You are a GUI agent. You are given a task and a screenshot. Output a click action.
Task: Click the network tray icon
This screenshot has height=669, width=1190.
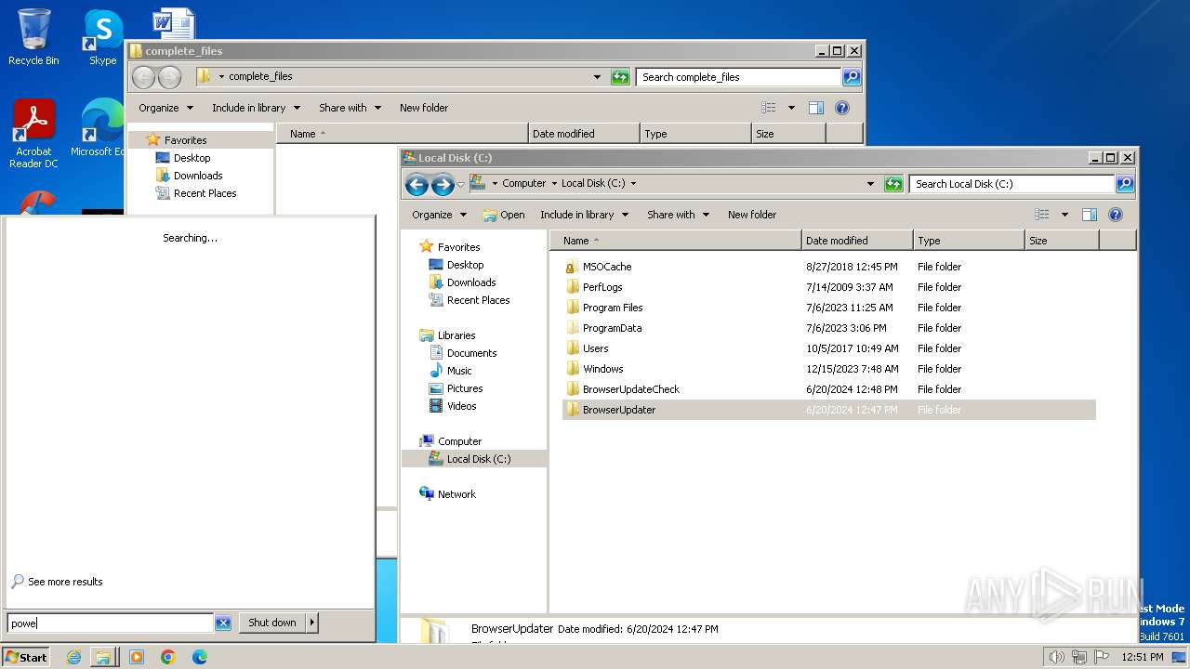click(x=1079, y=657)
